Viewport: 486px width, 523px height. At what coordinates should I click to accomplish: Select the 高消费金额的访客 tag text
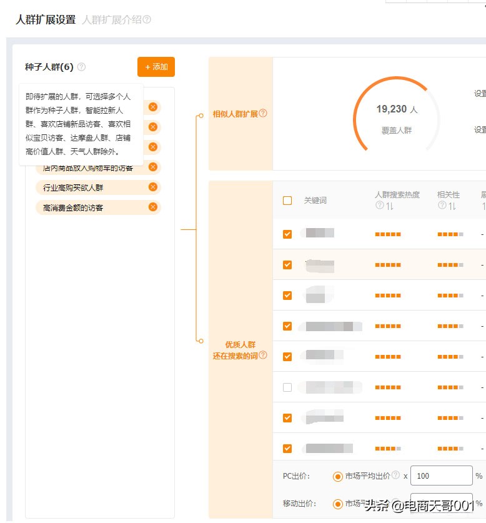tap(73, 208)
